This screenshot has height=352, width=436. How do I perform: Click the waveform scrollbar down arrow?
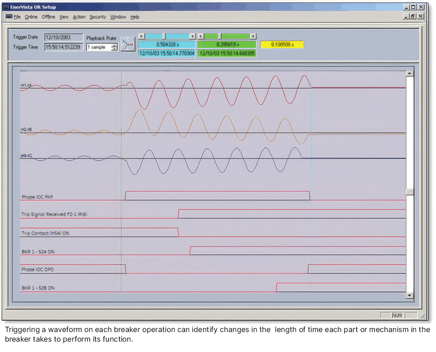pos(409,295)
